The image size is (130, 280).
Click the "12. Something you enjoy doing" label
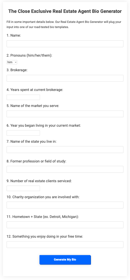click(45, 237)
